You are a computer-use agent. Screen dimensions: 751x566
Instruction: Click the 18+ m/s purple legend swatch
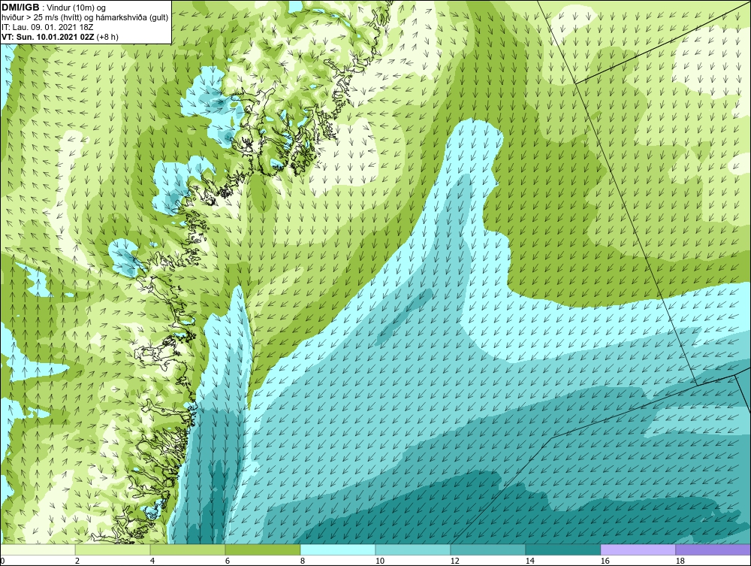click(x=713, y=549)
